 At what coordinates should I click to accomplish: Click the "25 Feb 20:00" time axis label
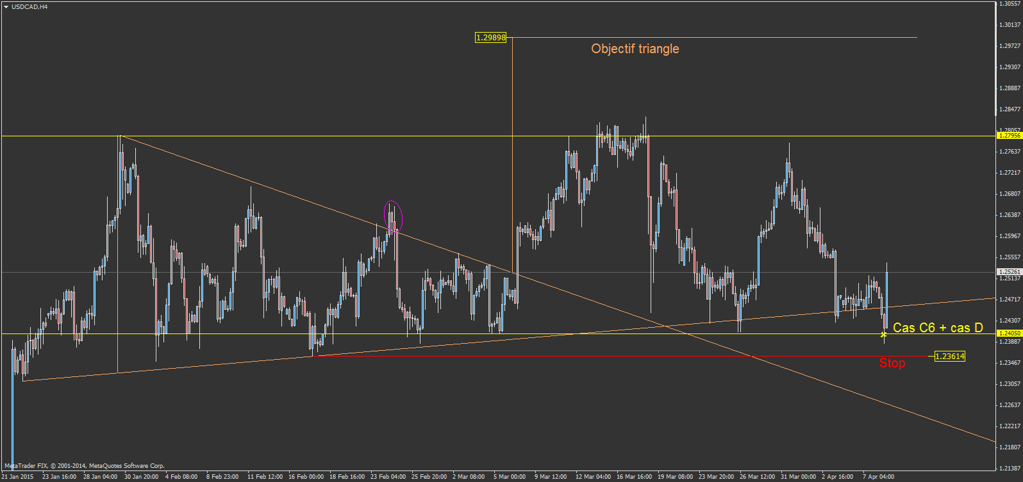pyautogui.click(x=429, y=477)
